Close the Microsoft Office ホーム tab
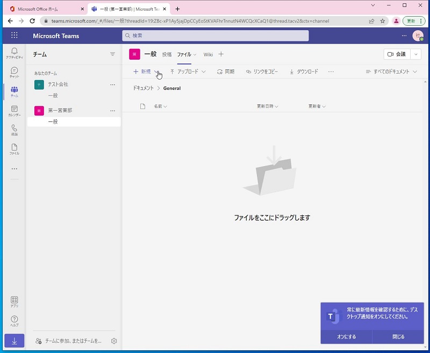Image resolution: width=430 pixels, height=353 pixels. (x=82, y=9)
